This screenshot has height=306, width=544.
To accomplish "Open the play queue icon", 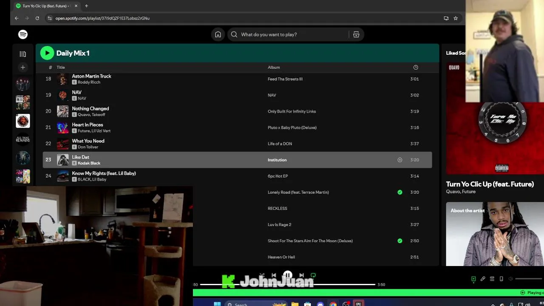I will [492, 279].
